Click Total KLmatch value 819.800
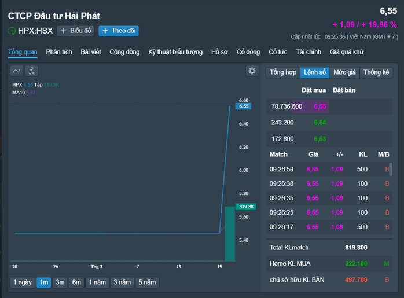Viewport: 404px width, 298px height. pyautogui.click(x=356, y=248)
